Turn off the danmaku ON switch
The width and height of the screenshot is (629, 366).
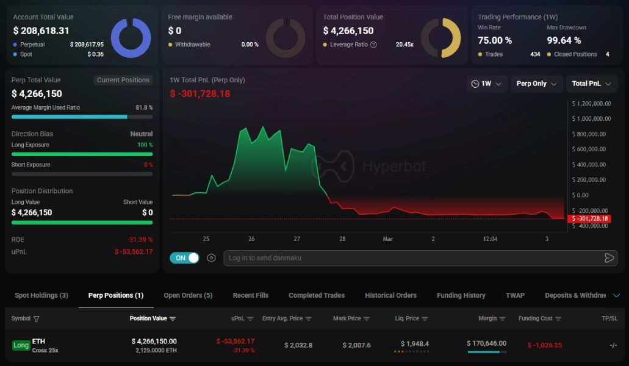click(x=183, y=258)
